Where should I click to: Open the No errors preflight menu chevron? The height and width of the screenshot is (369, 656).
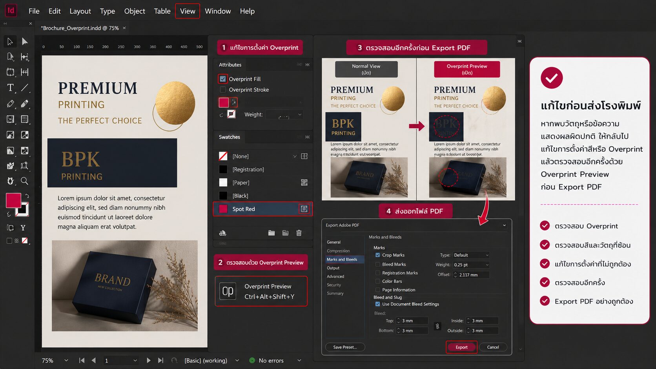point(299,360)
